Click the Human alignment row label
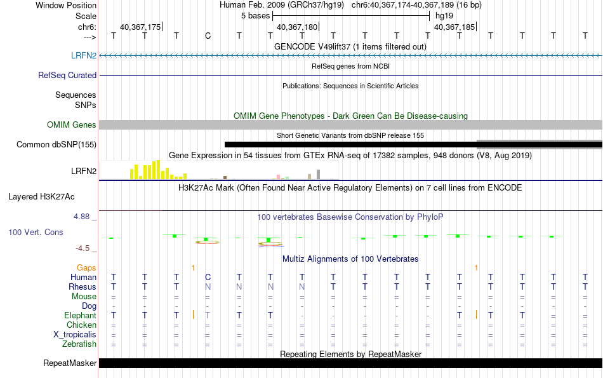 83,277
